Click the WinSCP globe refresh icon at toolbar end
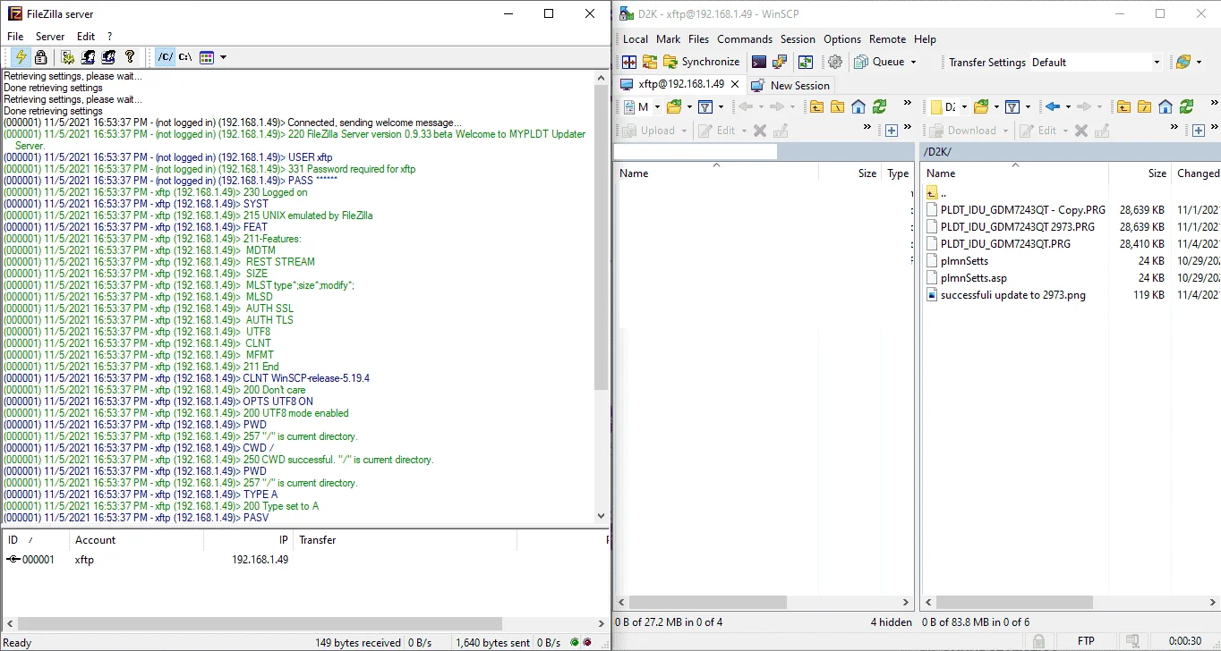Image resolution: width=1221 pixels, height=651 pixels. click(x=1183, y=62)
